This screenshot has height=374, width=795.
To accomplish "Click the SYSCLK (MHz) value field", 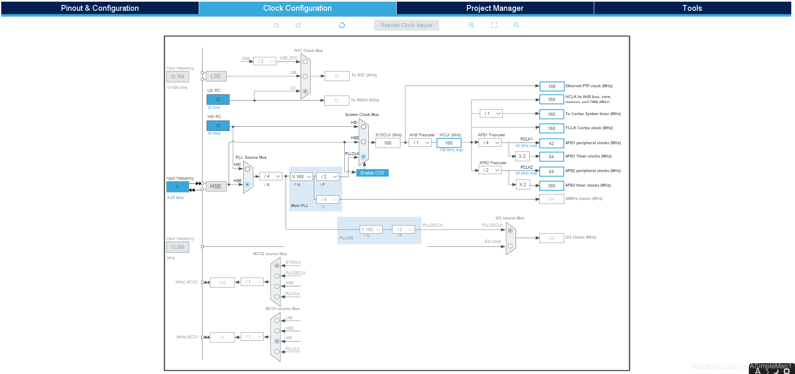I will click(x=388, y=143).
